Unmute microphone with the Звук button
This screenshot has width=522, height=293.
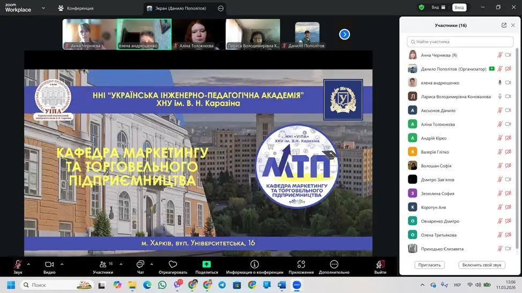click(x=18, y=265)
